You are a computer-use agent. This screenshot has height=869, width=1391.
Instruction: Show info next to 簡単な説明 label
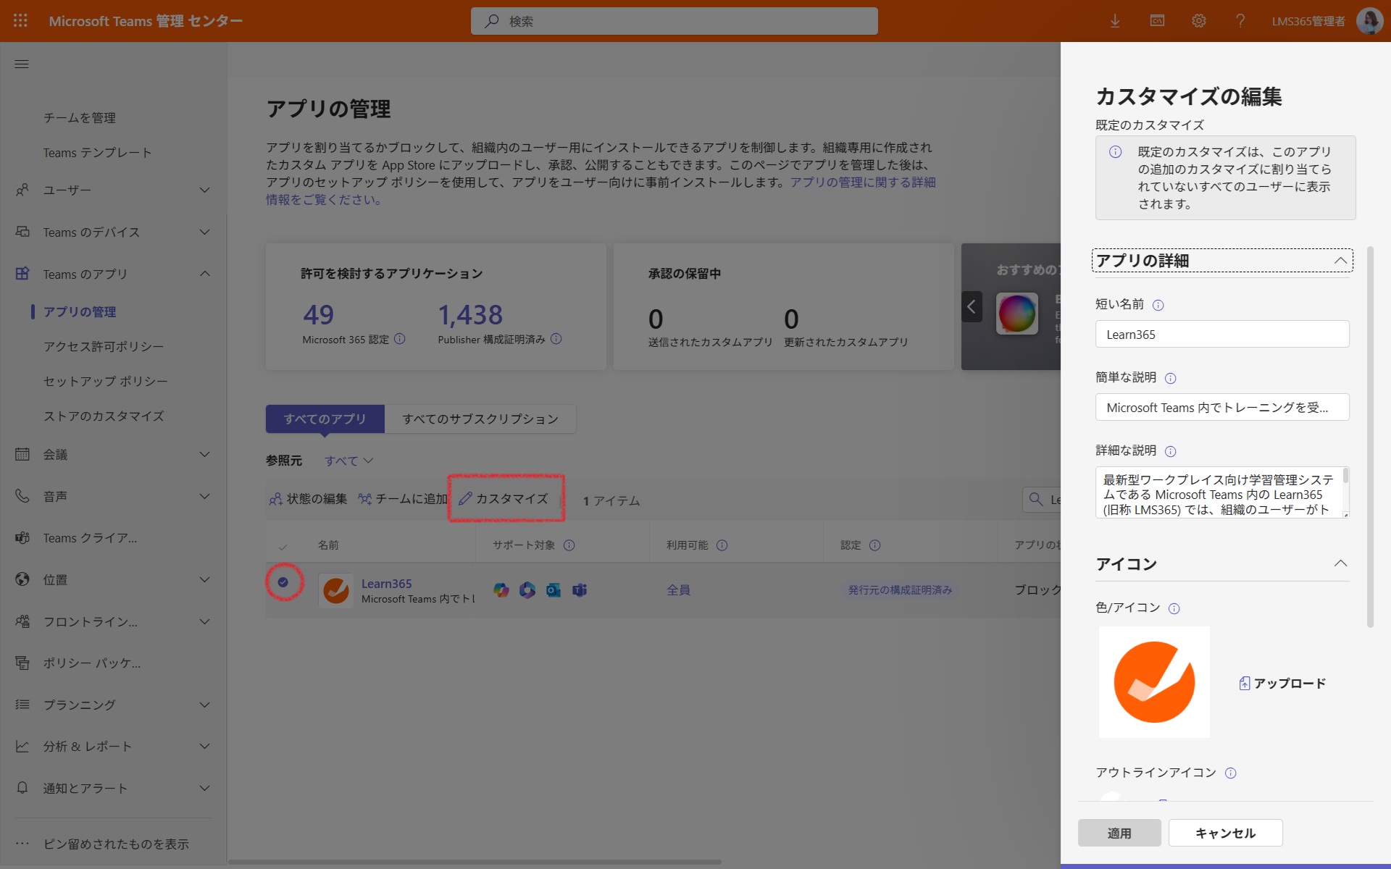pos(1171,378)
